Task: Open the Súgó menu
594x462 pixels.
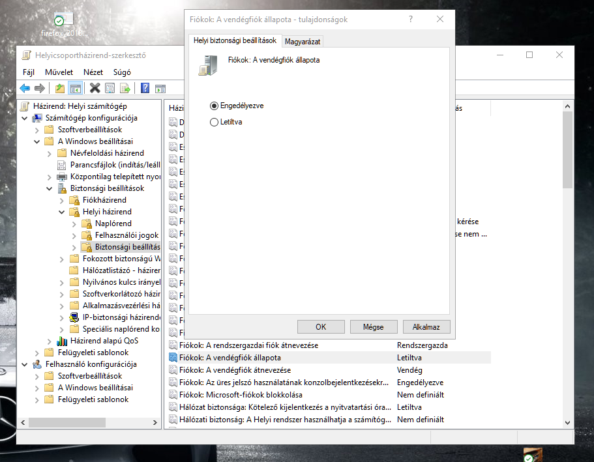Action: (122, 72)
